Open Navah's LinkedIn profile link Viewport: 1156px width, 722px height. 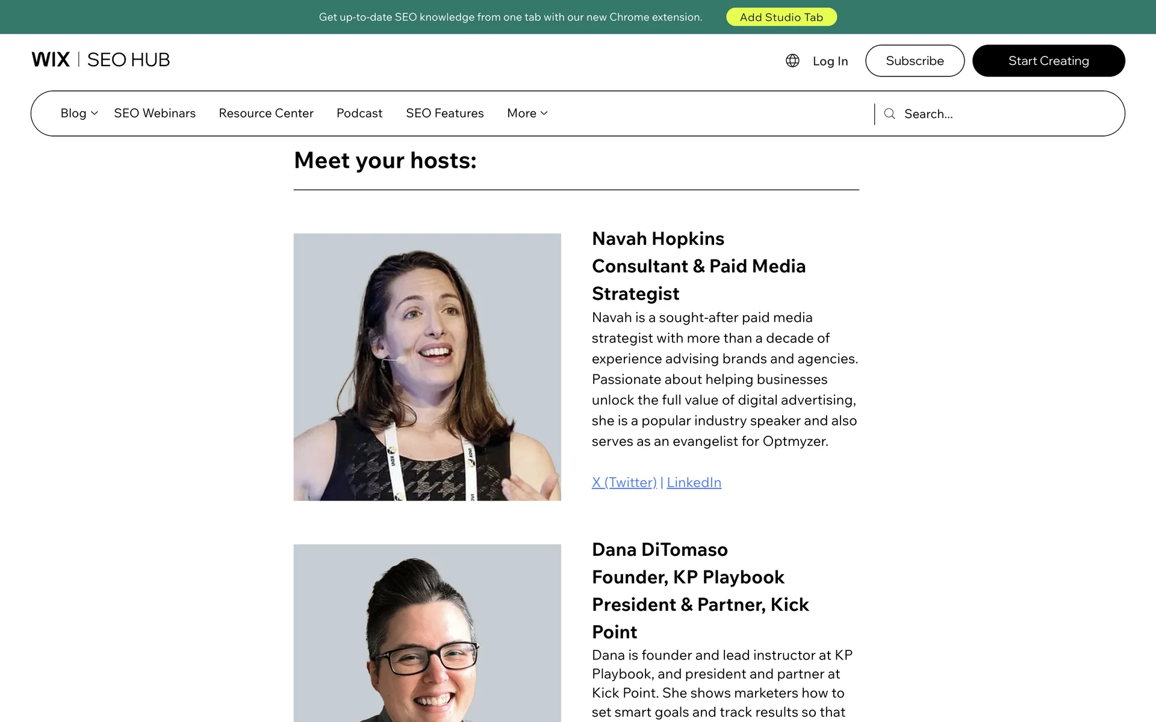click(x=694, y=483)
